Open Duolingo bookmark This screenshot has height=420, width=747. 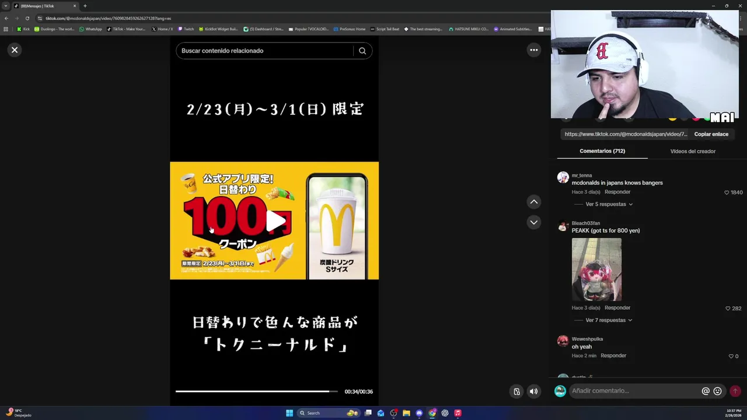[x=54, y=29]
